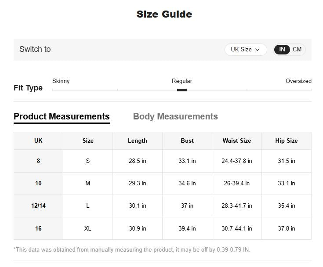Switch units to CM
Screen dimensions: 323x267
(x=297, y=50)
